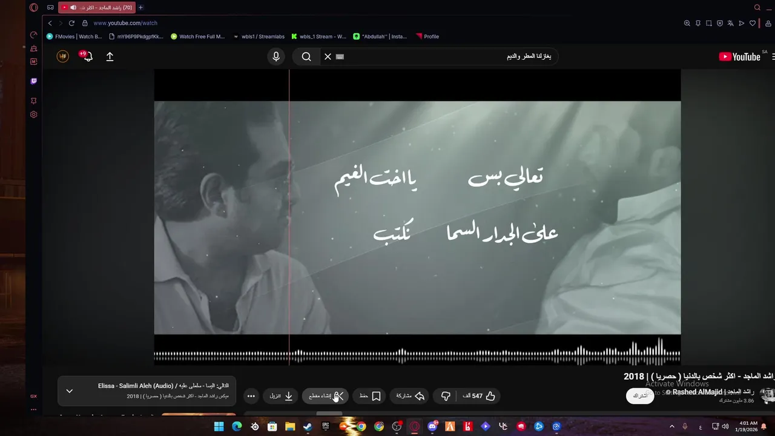Show hidden system tray icons
The image size is (775, 436).
671,426
